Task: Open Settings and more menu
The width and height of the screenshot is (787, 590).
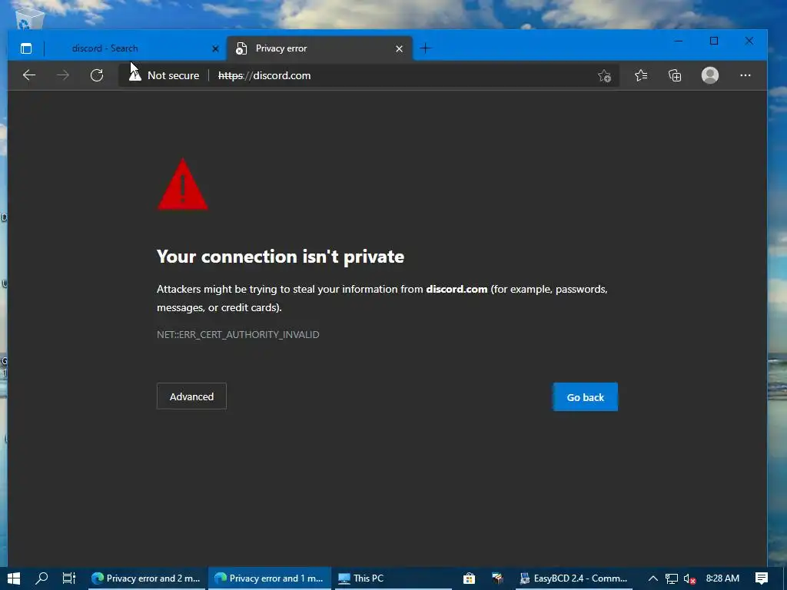Action: pyautogui.click(x=745, y=75)
